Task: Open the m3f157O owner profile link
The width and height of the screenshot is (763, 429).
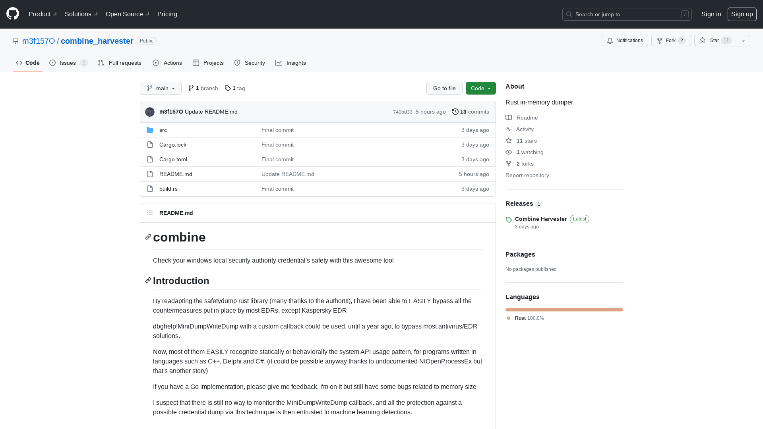Action: pyautogui.click(x=39, y=41)
